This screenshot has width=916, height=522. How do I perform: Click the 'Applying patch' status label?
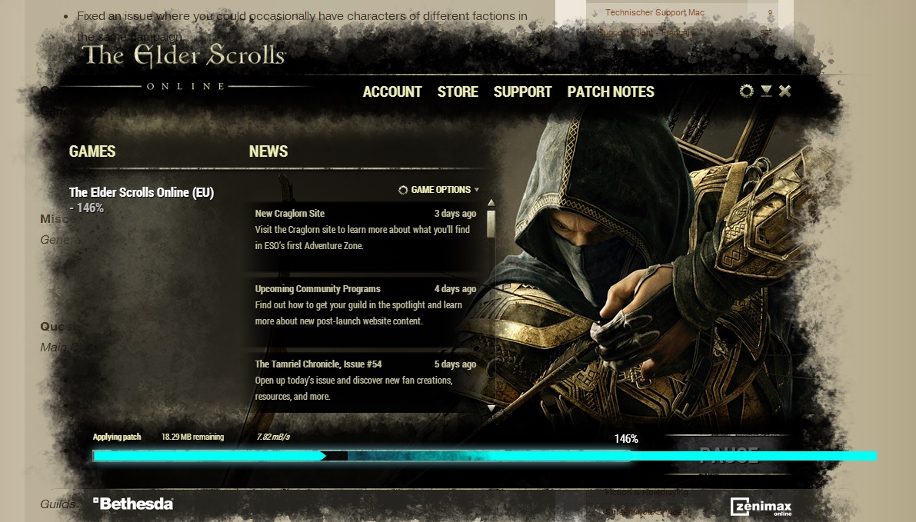[117, 437]
